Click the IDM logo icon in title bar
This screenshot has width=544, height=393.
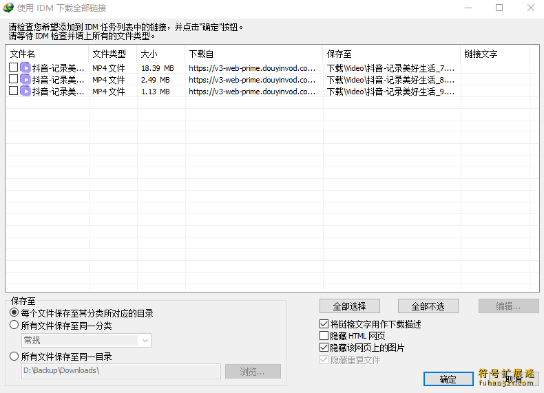pyautogui.click(x=8, y=8)
